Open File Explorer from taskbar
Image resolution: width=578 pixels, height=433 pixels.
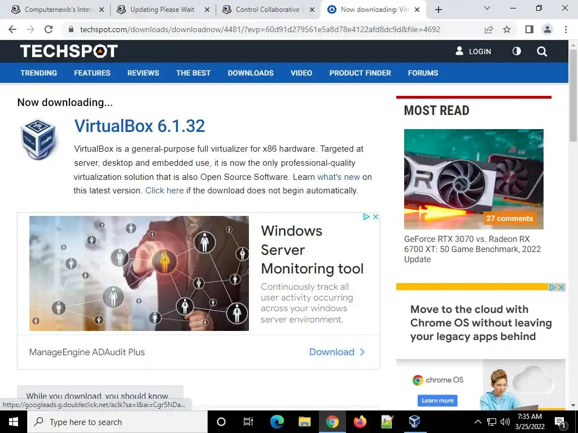tap(304, 422)
